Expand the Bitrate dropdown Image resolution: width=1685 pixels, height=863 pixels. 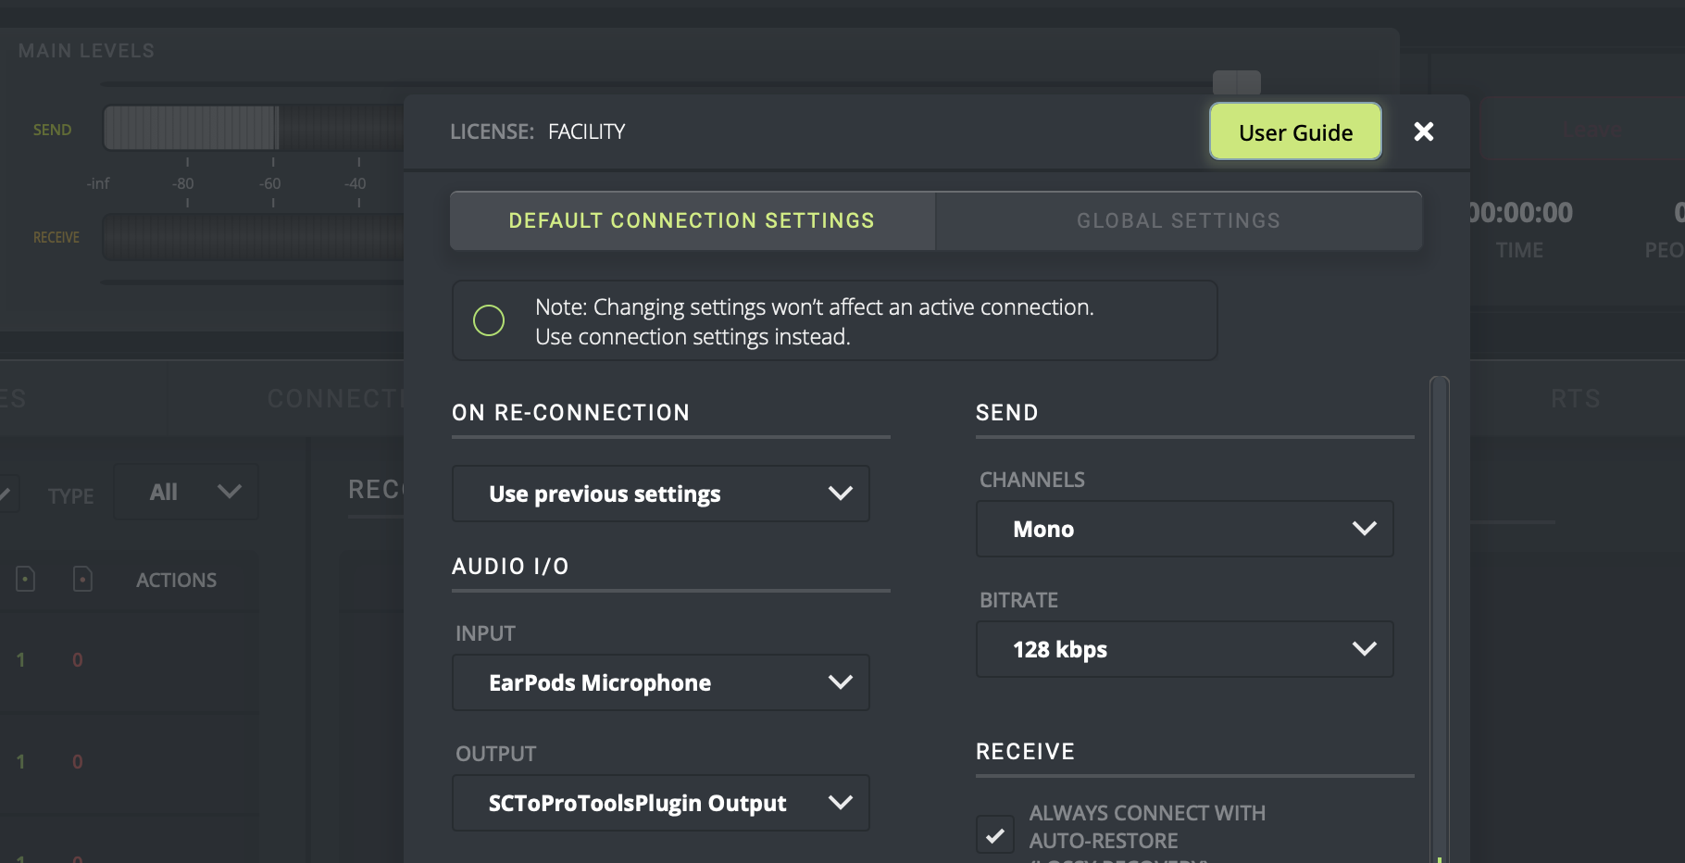(1183, 649)
